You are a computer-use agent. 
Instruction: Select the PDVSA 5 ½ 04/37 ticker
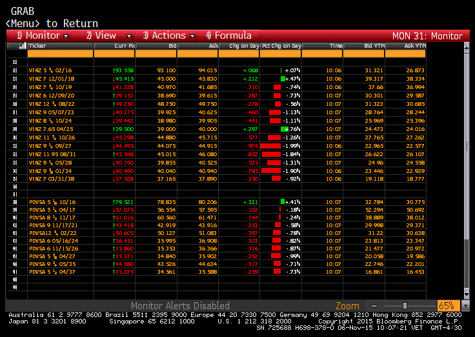(x=52, y=272)
